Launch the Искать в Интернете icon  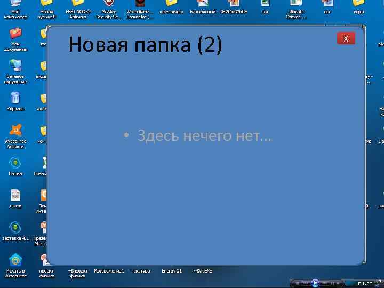pos(15,266)
